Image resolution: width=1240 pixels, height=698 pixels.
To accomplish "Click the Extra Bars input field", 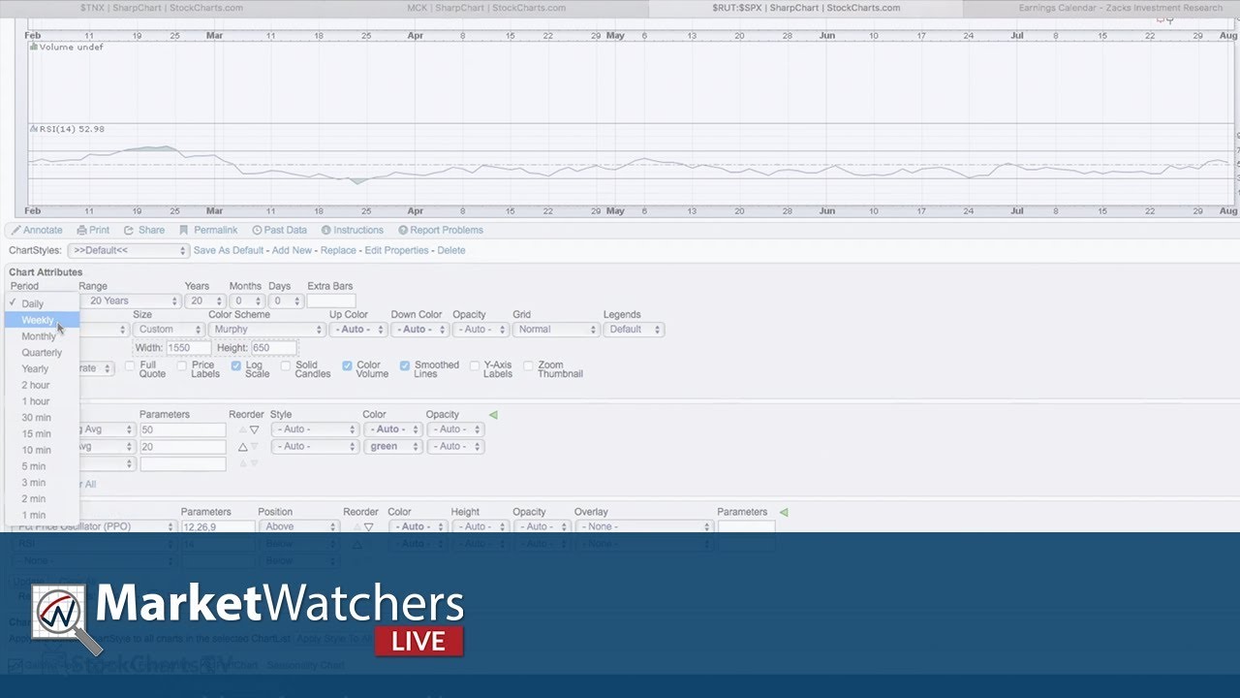I will click(330, 301).
